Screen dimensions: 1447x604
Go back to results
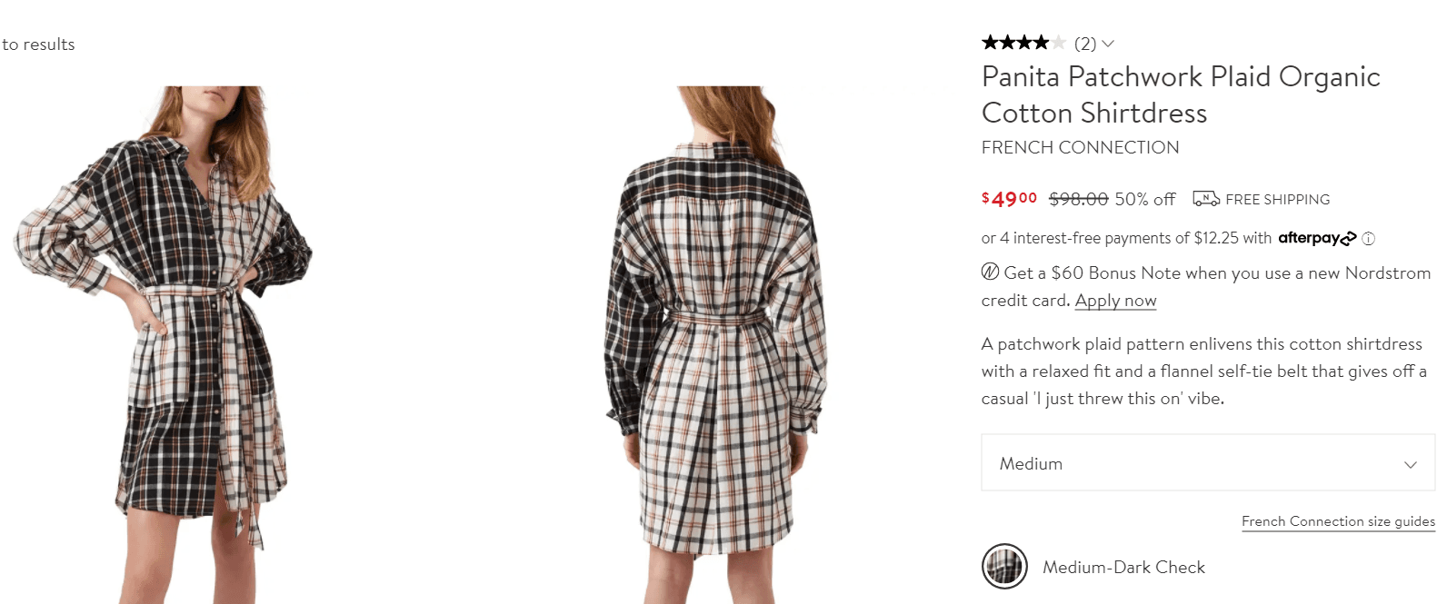(x=37, y=45)
